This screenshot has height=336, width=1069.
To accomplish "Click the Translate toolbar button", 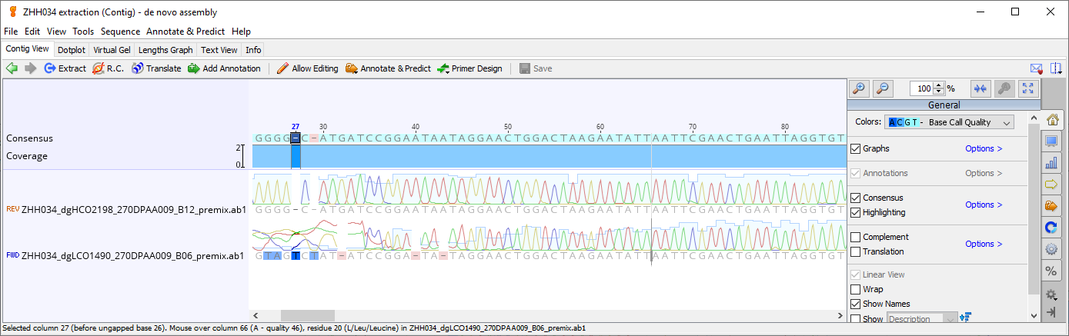I will pyautogui.click(x=157, y=68).
